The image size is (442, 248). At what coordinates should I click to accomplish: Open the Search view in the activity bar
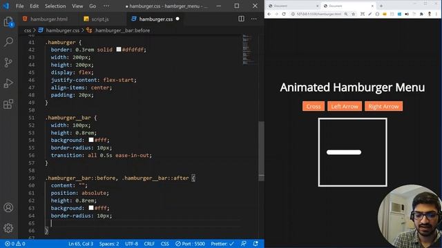coord(8,42)
